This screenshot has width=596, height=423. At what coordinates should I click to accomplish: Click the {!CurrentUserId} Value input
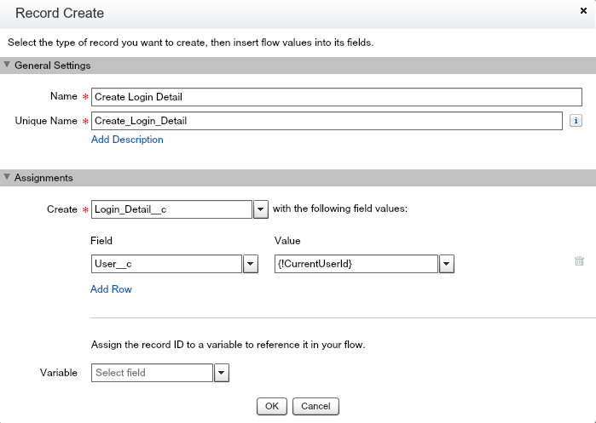(x=356, y=264)
